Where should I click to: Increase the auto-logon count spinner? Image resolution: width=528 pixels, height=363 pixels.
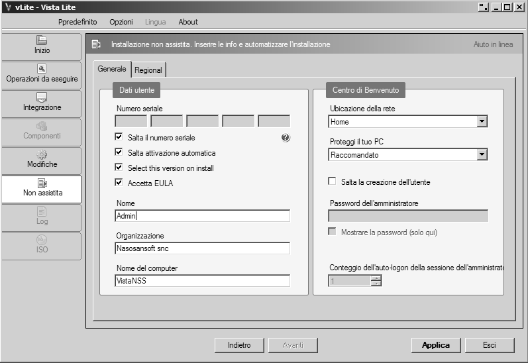point(376,278)
